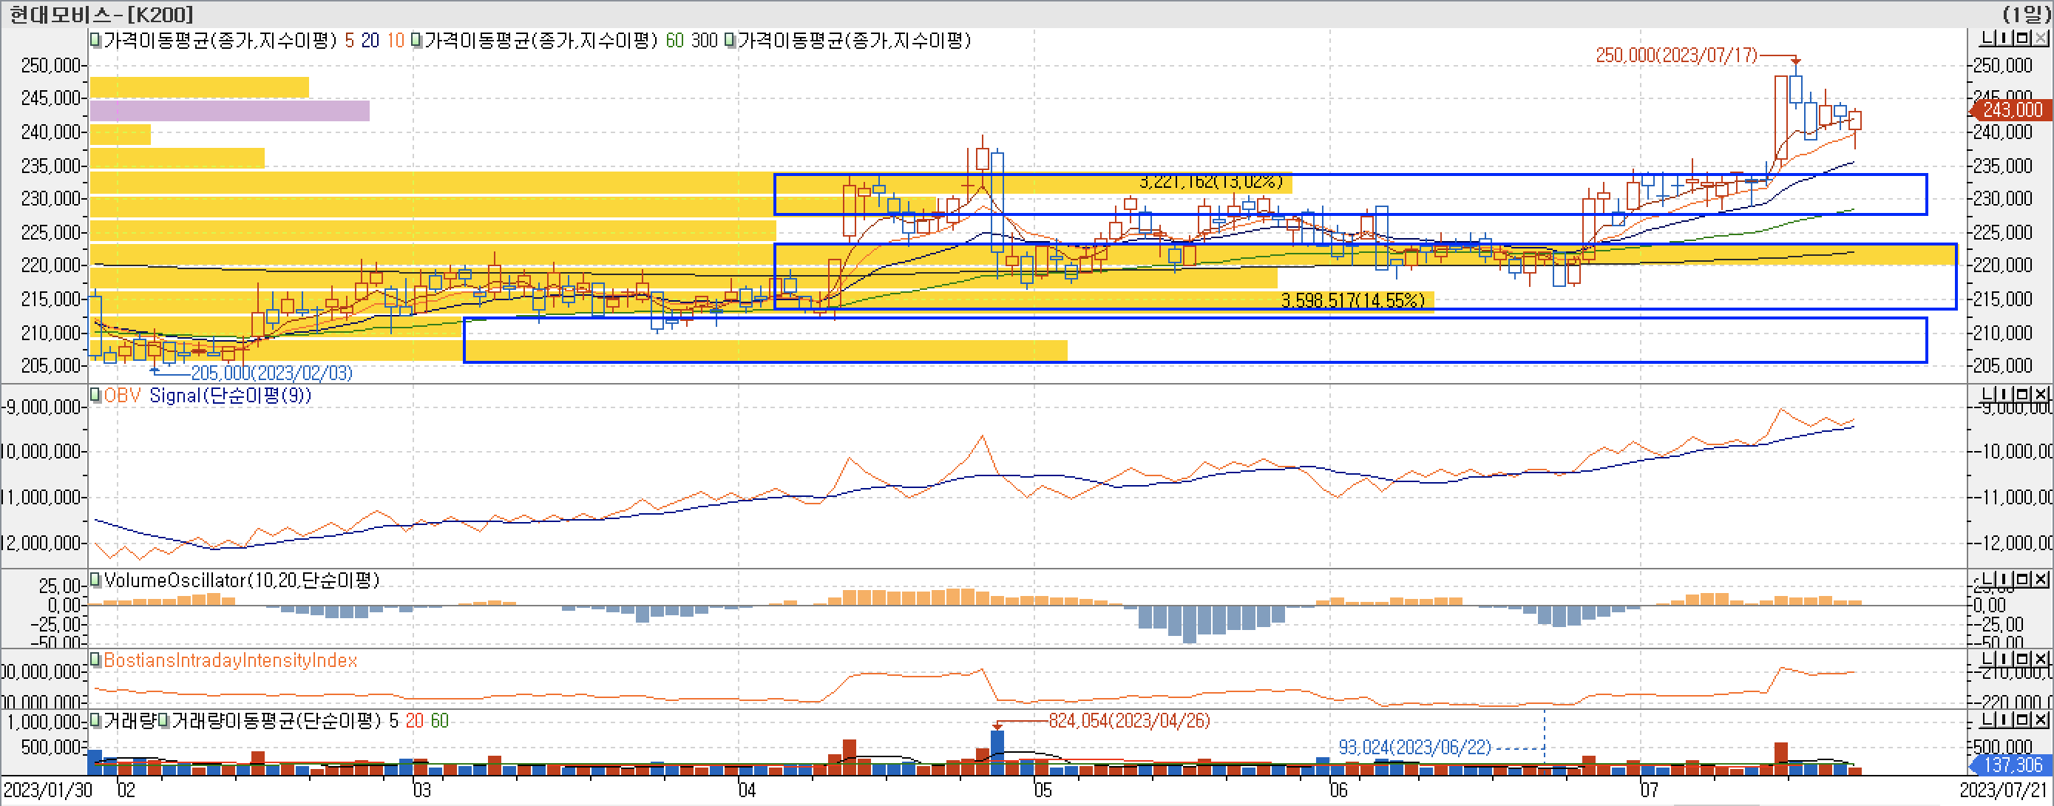The height and width of the screenshot is (806, 2054).
Task: Click the L scale icon on price panel
Action: click(1987, 38)
